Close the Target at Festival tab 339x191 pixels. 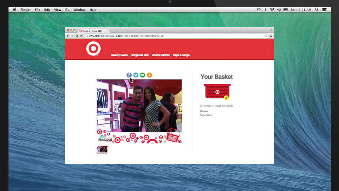pos(107,31)
